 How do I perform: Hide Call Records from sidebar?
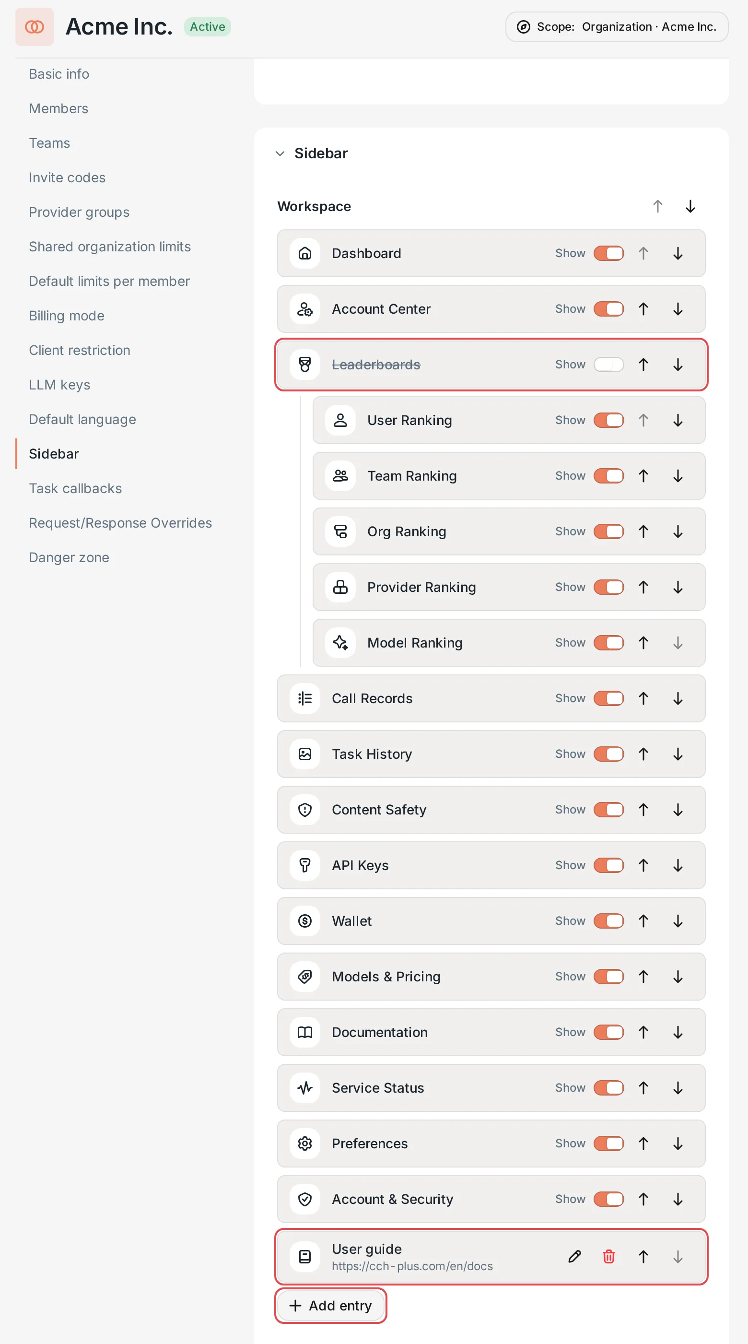609,698
